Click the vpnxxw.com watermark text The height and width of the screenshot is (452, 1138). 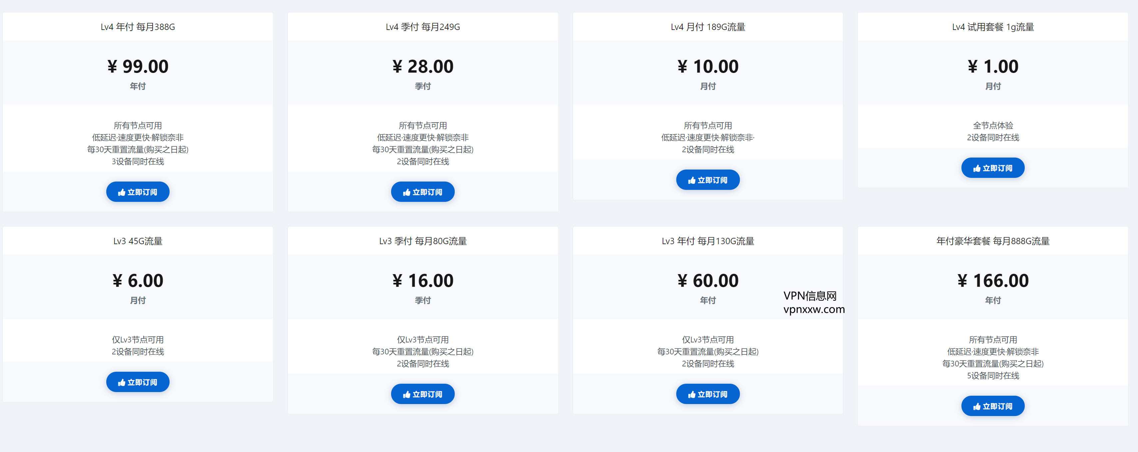[814, 309]
